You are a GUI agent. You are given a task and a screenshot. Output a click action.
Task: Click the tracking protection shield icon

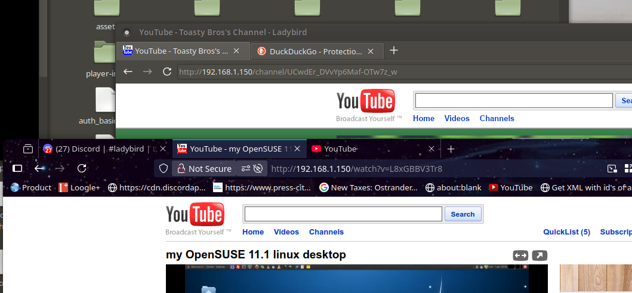point(164,169)
